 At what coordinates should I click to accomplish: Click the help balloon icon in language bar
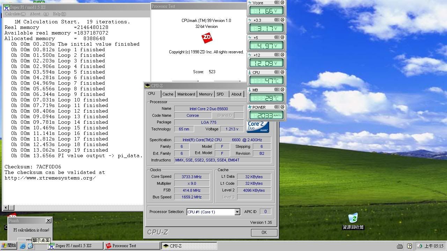tap(410, 246)
